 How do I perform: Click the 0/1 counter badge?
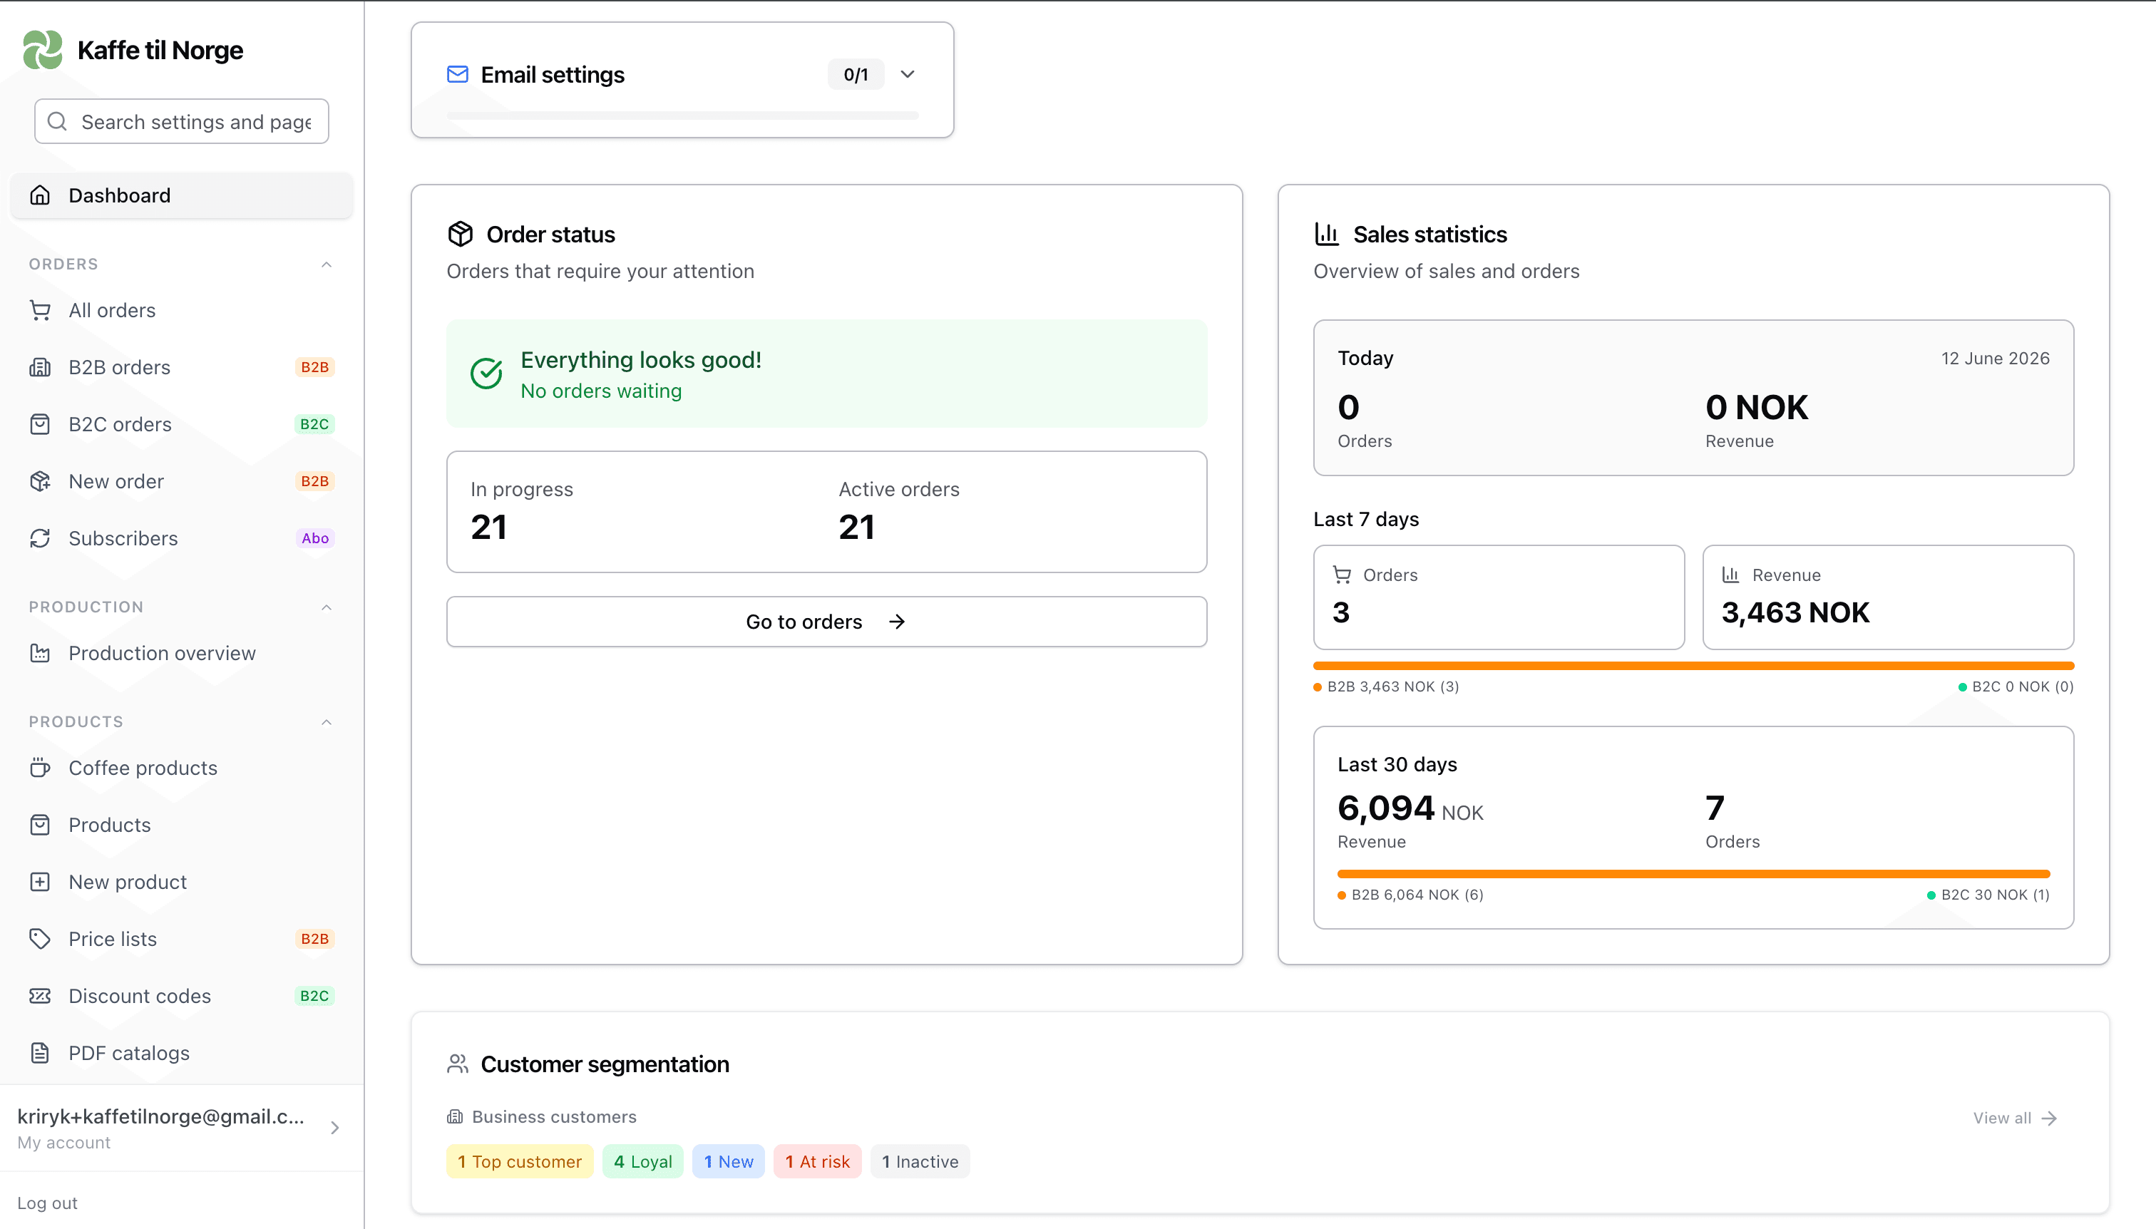[x=855, y=74]
